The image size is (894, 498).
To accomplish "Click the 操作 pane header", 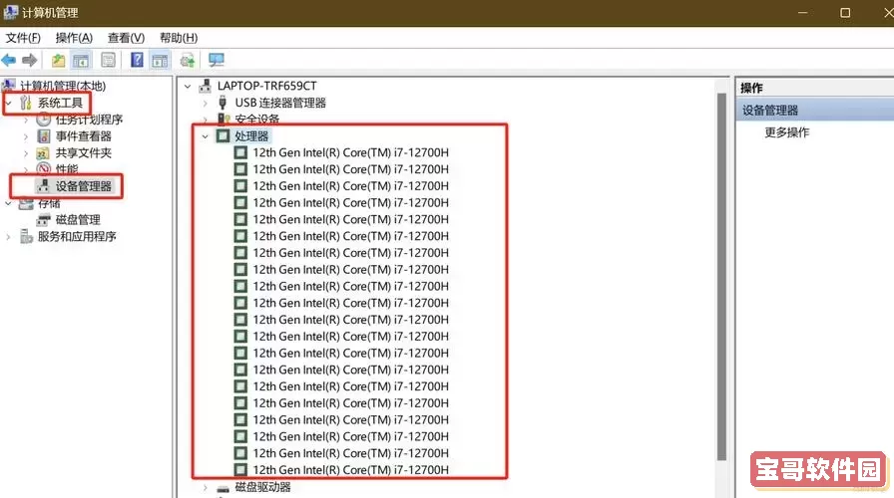I will coord(751,89).
